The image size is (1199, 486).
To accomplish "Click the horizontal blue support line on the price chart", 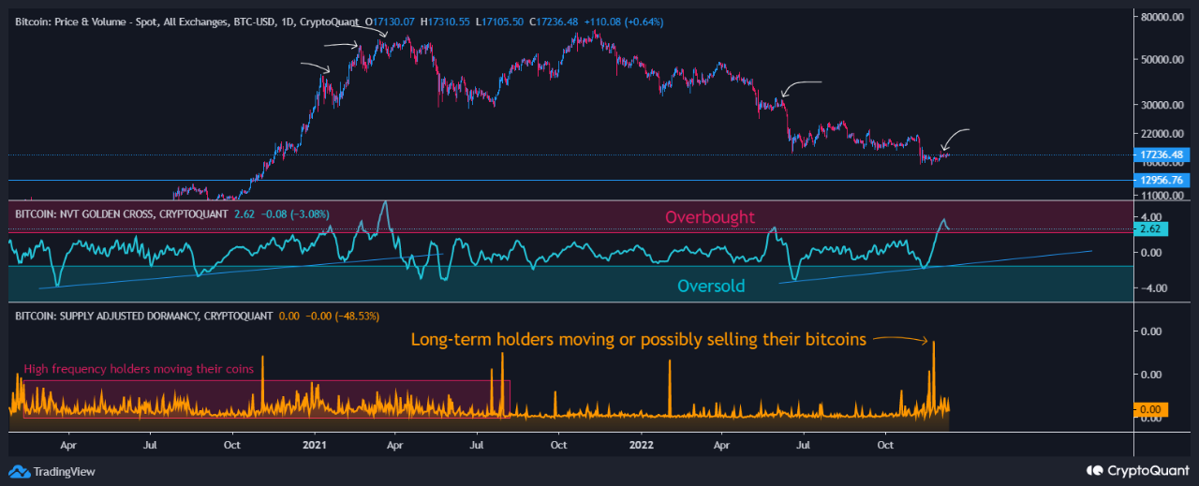I will [x=562, y=180].
